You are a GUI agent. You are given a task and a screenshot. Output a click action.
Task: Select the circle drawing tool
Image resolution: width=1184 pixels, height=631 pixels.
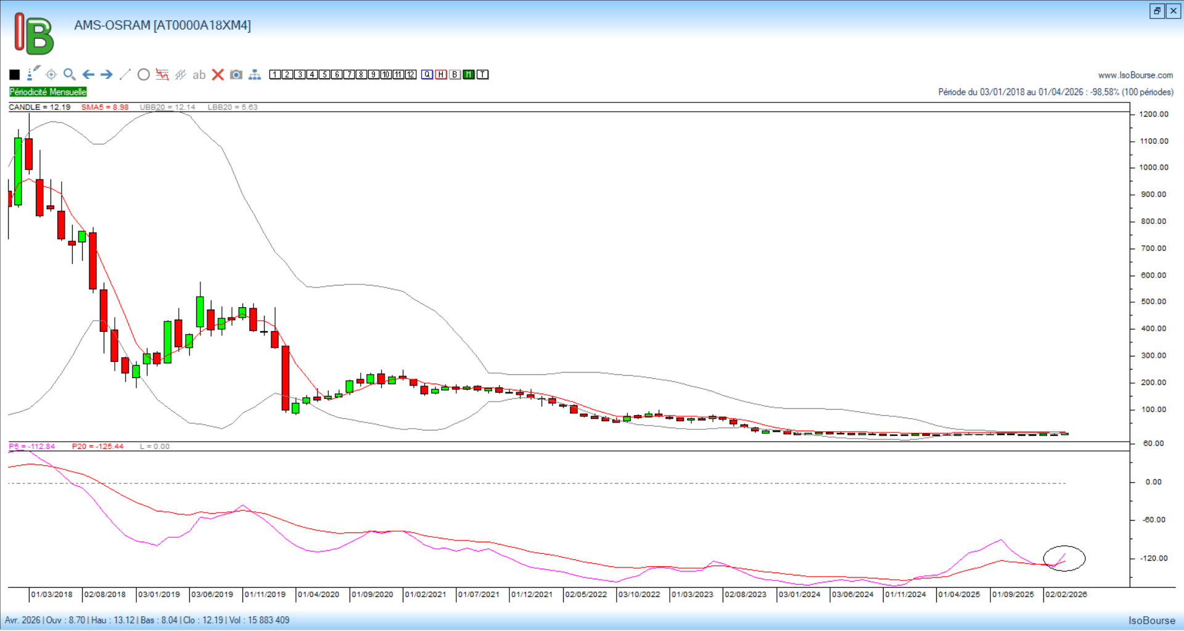144,75
